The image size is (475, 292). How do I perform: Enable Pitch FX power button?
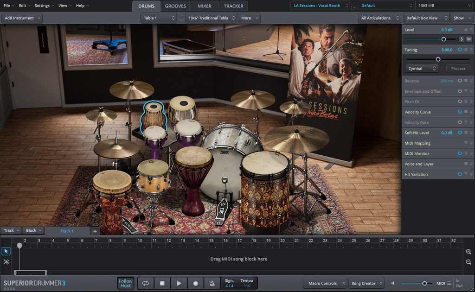coord(460,102)
